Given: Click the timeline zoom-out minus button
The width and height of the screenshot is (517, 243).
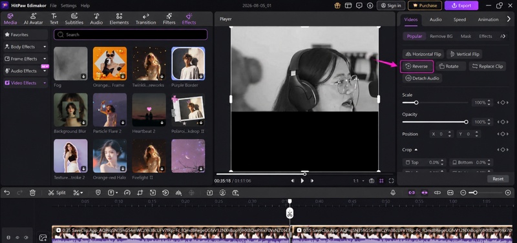Looking at the screenshot, I should click(x=463, y=193).
